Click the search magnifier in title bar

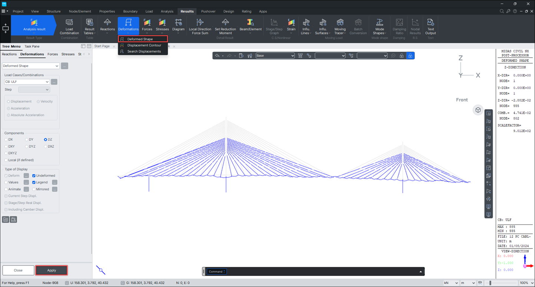(x=502, y=11)
